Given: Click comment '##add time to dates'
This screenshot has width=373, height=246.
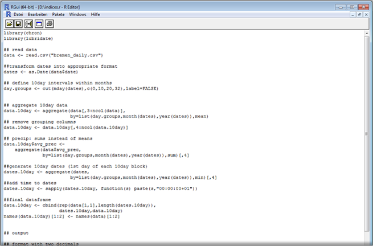Looking at the screenshot, I should click(30, 183).
